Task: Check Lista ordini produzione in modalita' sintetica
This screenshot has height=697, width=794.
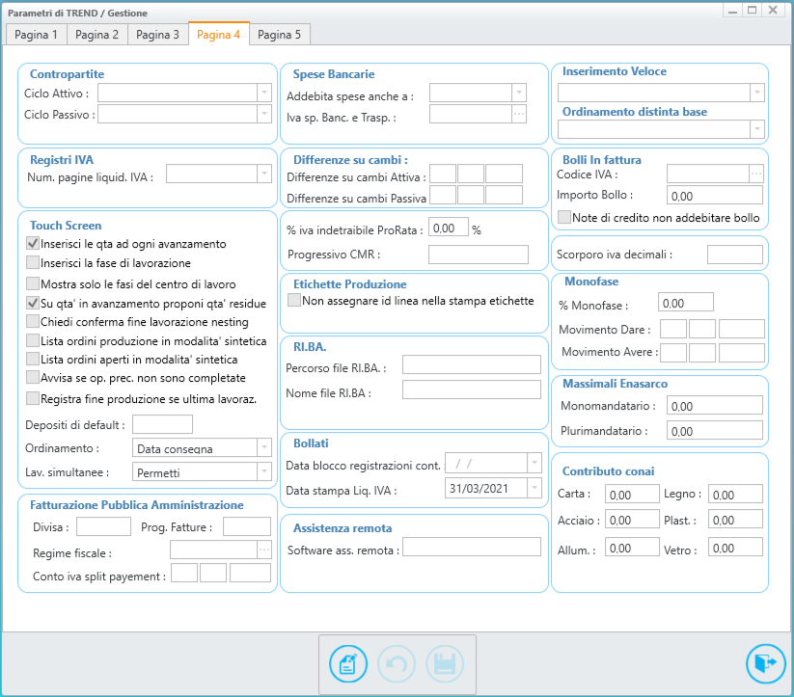Action: pos(33,340)
